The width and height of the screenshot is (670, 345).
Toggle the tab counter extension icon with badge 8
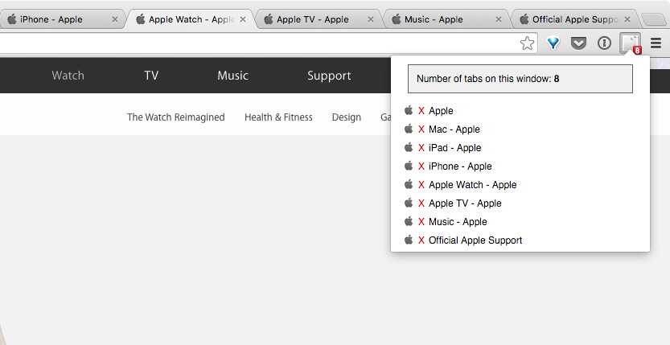[631, 43]
